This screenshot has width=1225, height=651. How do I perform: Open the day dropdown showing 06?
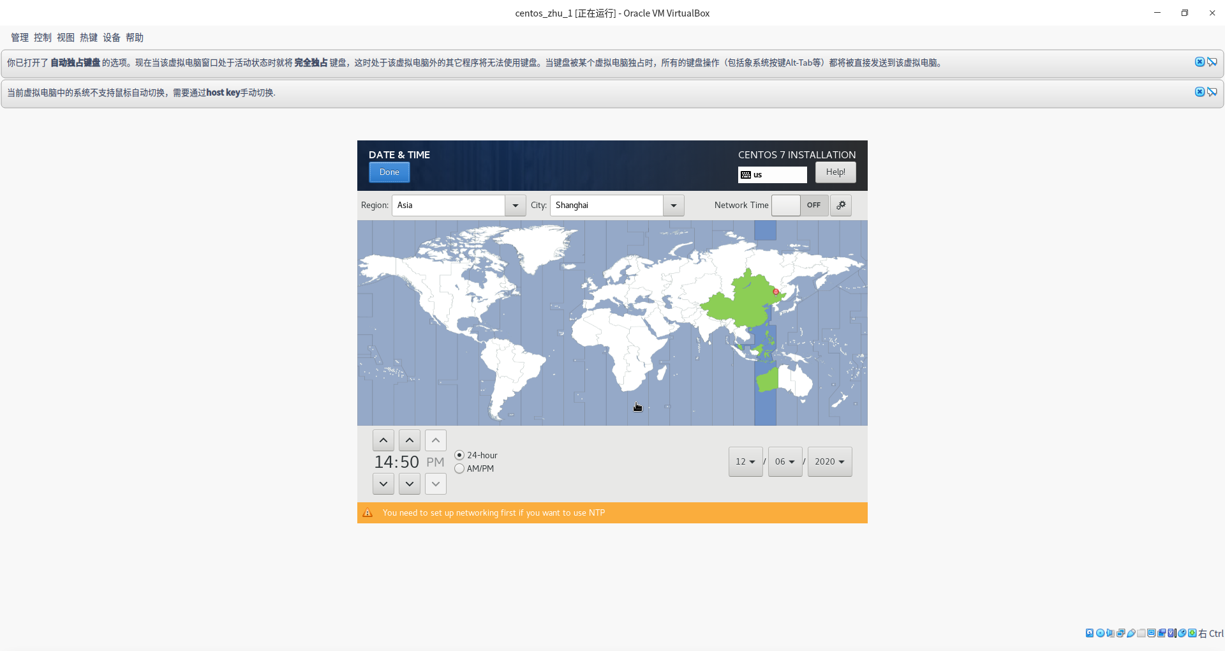coord(785,461)
